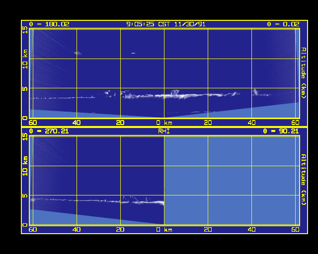The image size is (318, 254).
Task: Click bottom panel's 20 label on 90.21 side
Action: coord(208,230)
